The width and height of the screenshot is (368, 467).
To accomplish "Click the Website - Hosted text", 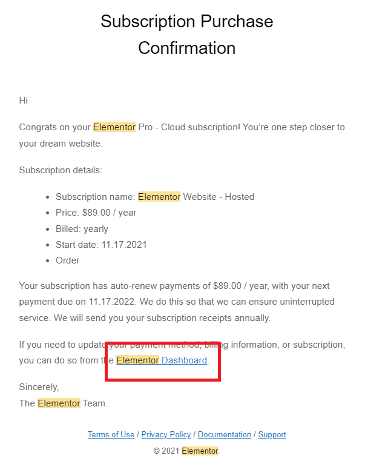I will pos(218,197).
